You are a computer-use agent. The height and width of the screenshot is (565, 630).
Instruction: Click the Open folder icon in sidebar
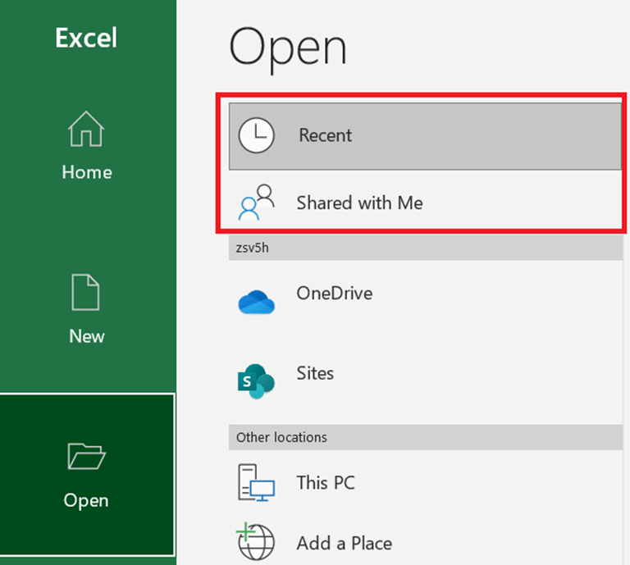pyautogui.click(x=86, y=456)
